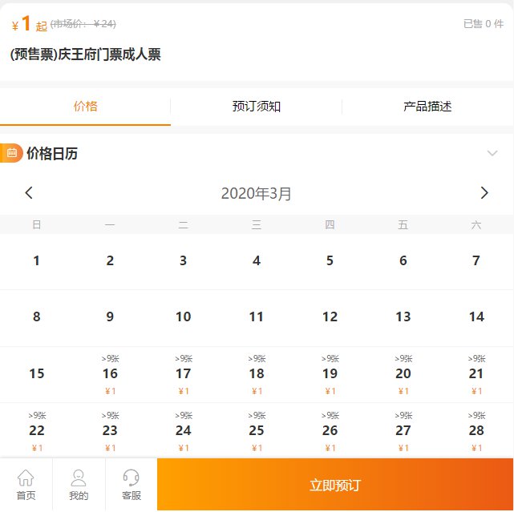Viewport: 514px width, 512px height.
Task: Switch to the 价格 tab
Action: click(x=85, y=107)
